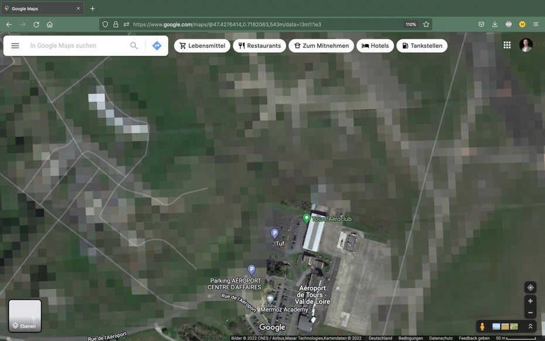Open the blue directions route icon
Image resolution: width=545 pixels, height=341 pixels.
pyautogui.click(x=156, y=46)
